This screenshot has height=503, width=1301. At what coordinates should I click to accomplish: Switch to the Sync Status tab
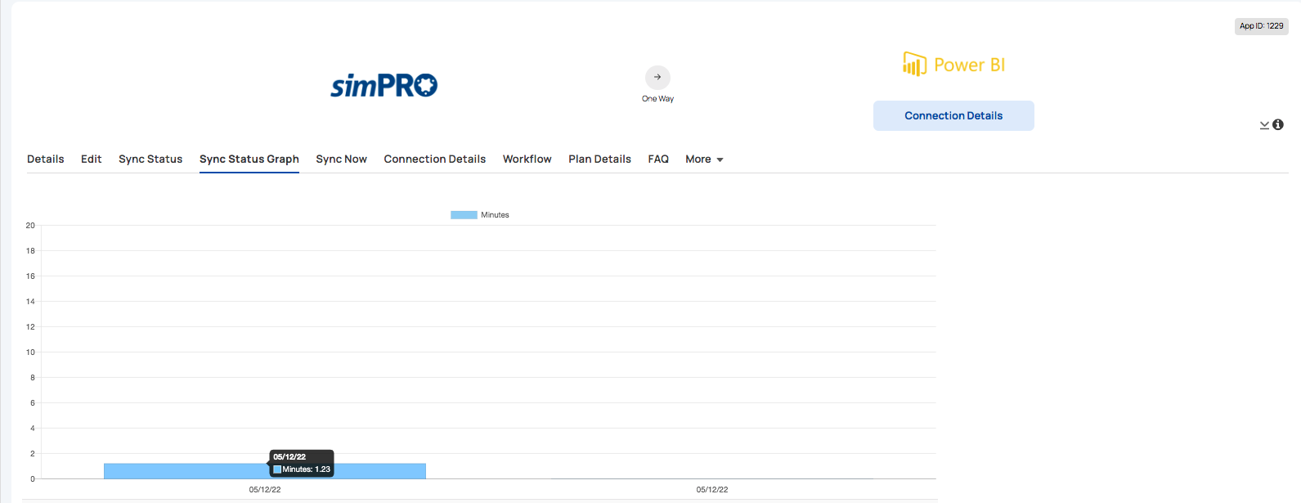tap(150, 159)
